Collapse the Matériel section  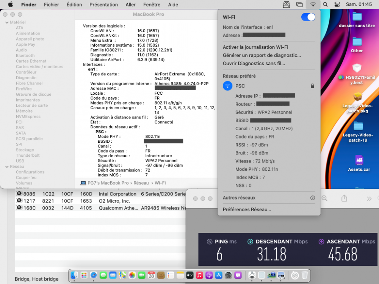pos(7,22)
